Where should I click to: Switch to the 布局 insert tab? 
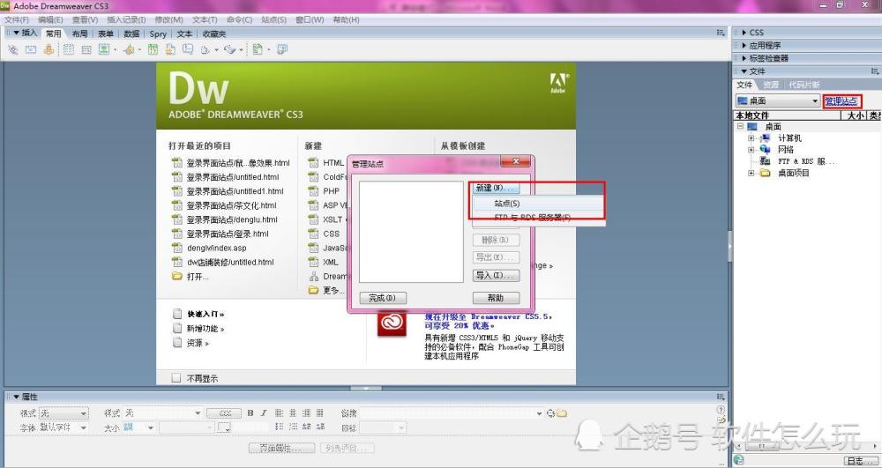80,33
